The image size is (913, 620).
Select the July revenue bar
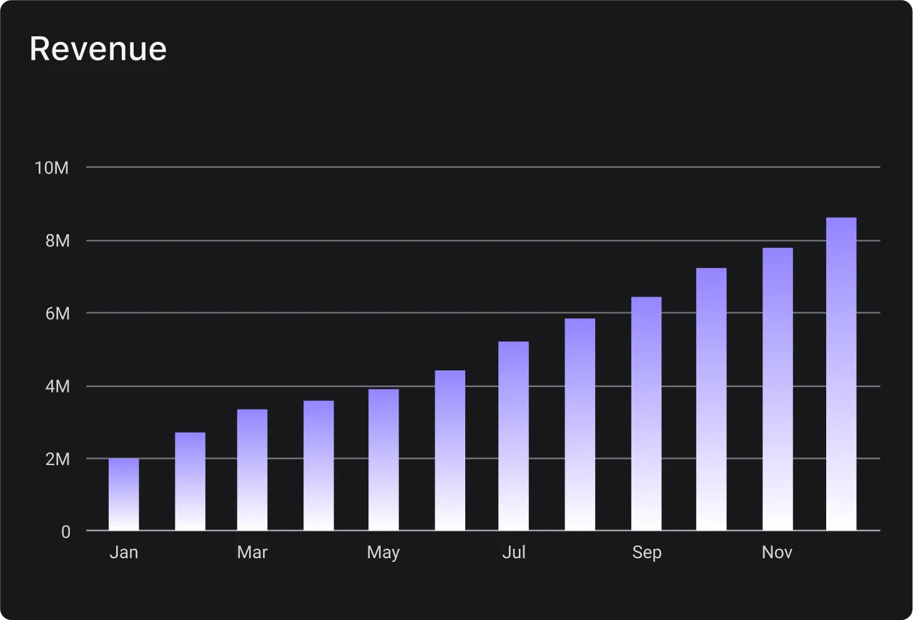(513, 436)
